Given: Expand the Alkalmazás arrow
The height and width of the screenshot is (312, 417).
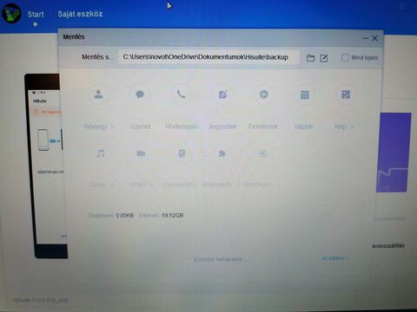Looking at the screenshot, I should pos(239,185).
